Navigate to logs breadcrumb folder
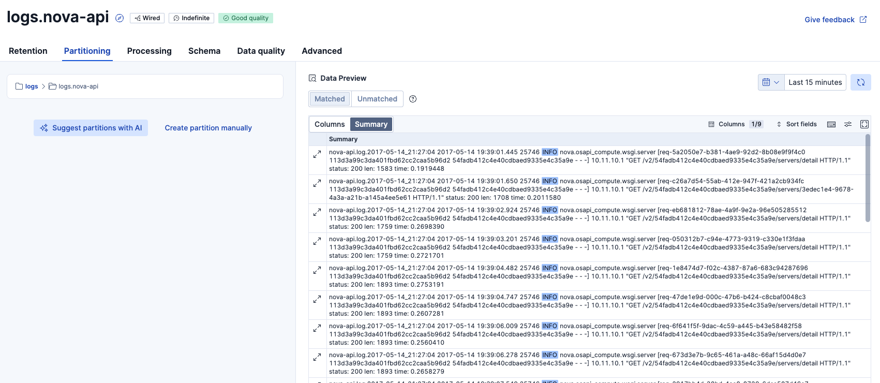The width and height of the screenshot is (880, 383). click(x=27, y=86)
